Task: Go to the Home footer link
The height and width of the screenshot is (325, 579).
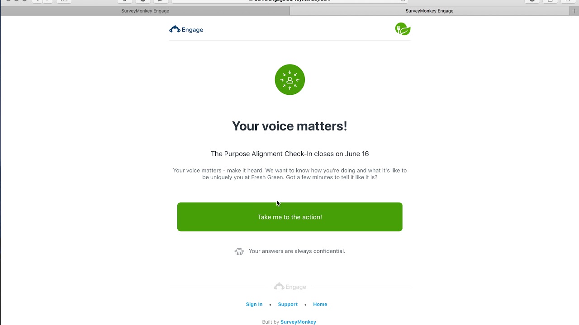Action: coord(320,304)
